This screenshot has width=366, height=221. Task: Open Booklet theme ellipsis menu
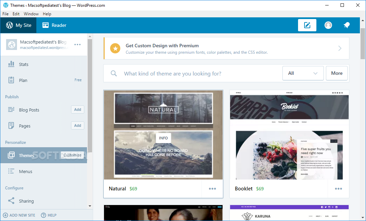coord(338,189)
